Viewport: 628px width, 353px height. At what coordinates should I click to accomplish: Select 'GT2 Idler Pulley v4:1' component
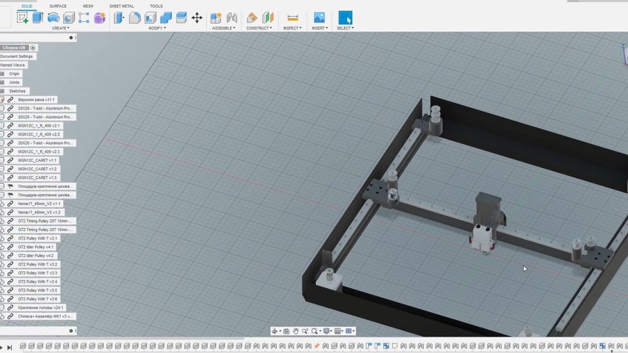point(36,247)
